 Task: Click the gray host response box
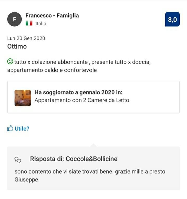point(94,168)
